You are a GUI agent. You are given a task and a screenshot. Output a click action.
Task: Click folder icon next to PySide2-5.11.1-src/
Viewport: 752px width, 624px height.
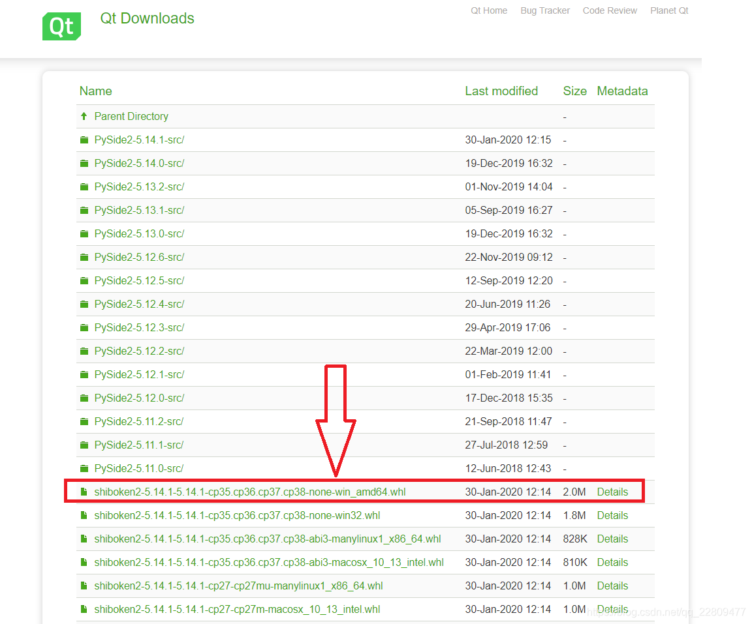84,445
